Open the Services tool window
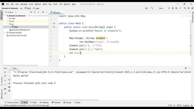The width and height of the screenshot is (194, 109). [67, 102]
